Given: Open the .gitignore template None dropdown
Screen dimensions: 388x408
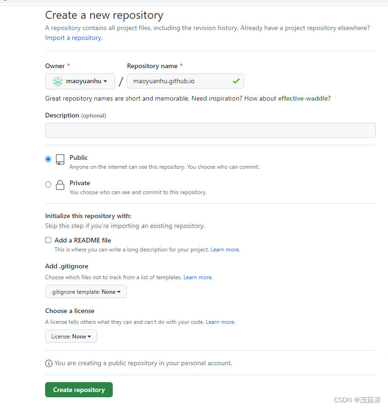Looking at the screenshot, I should coord(85,291).
